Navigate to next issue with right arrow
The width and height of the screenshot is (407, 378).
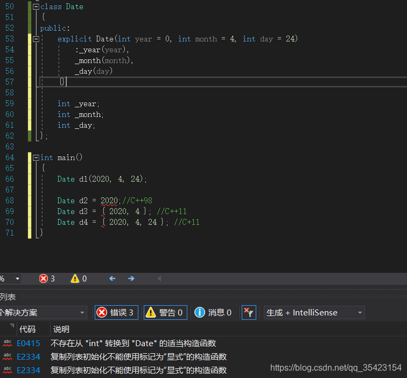tap(131, 279)
